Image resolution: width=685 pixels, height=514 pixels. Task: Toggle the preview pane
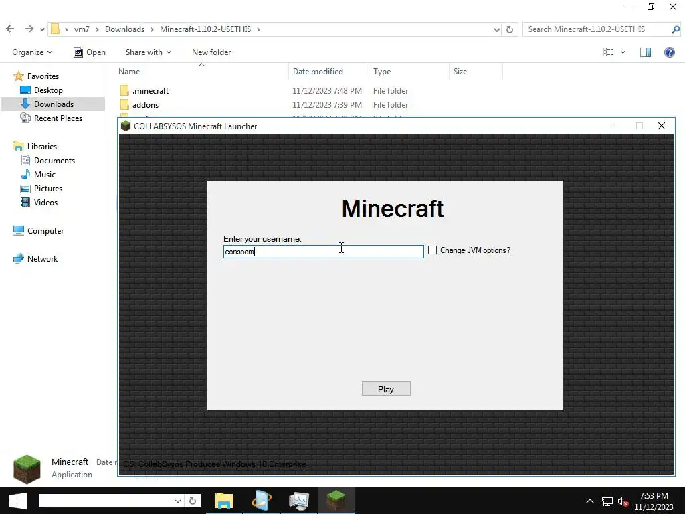646,52
